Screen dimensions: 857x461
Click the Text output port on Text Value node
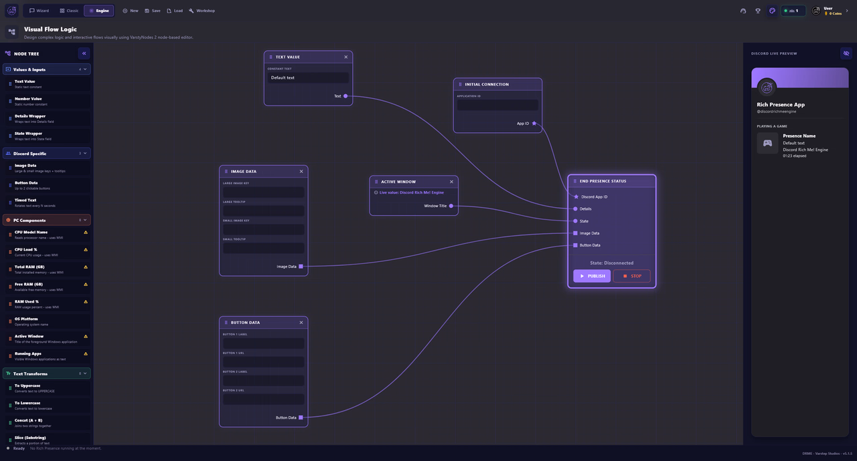(x=345, y=96)
